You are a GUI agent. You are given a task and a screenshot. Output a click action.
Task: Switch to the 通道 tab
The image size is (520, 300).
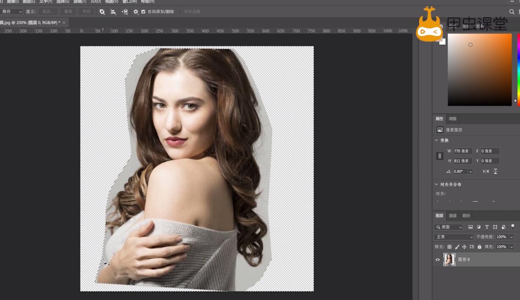pos(453,216)
